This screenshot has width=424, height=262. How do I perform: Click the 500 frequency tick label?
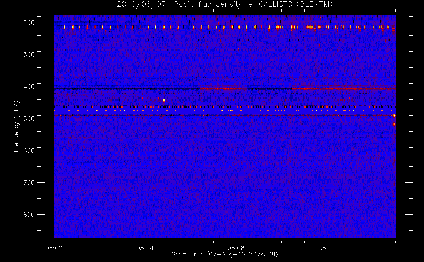[x=29, y=119]
